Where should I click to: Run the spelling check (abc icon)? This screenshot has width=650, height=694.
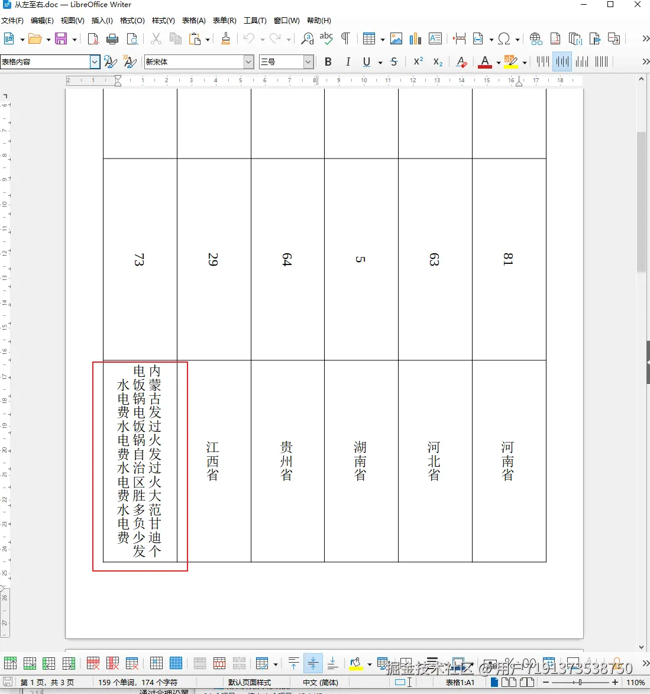(326, 39)
